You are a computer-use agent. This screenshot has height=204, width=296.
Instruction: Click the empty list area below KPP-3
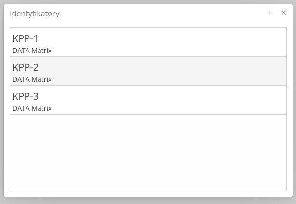[148, 152]
